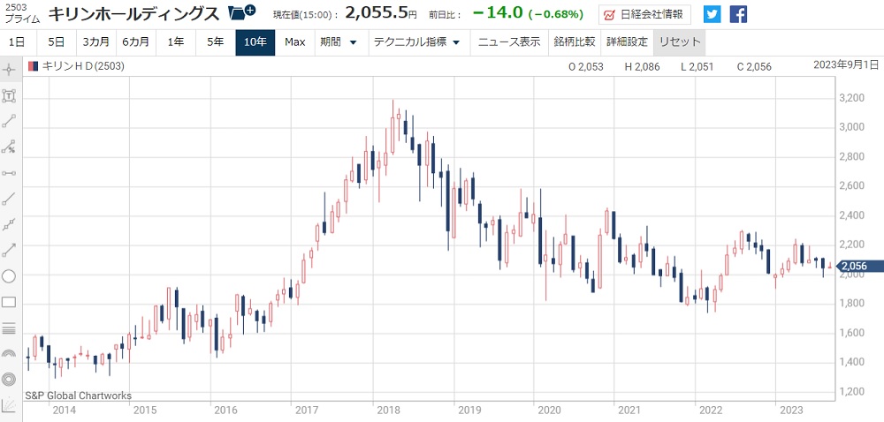Screen dimensions: 884x422
Task: Click the 2503 プライム stock code
Action: (x=23, y=14)
